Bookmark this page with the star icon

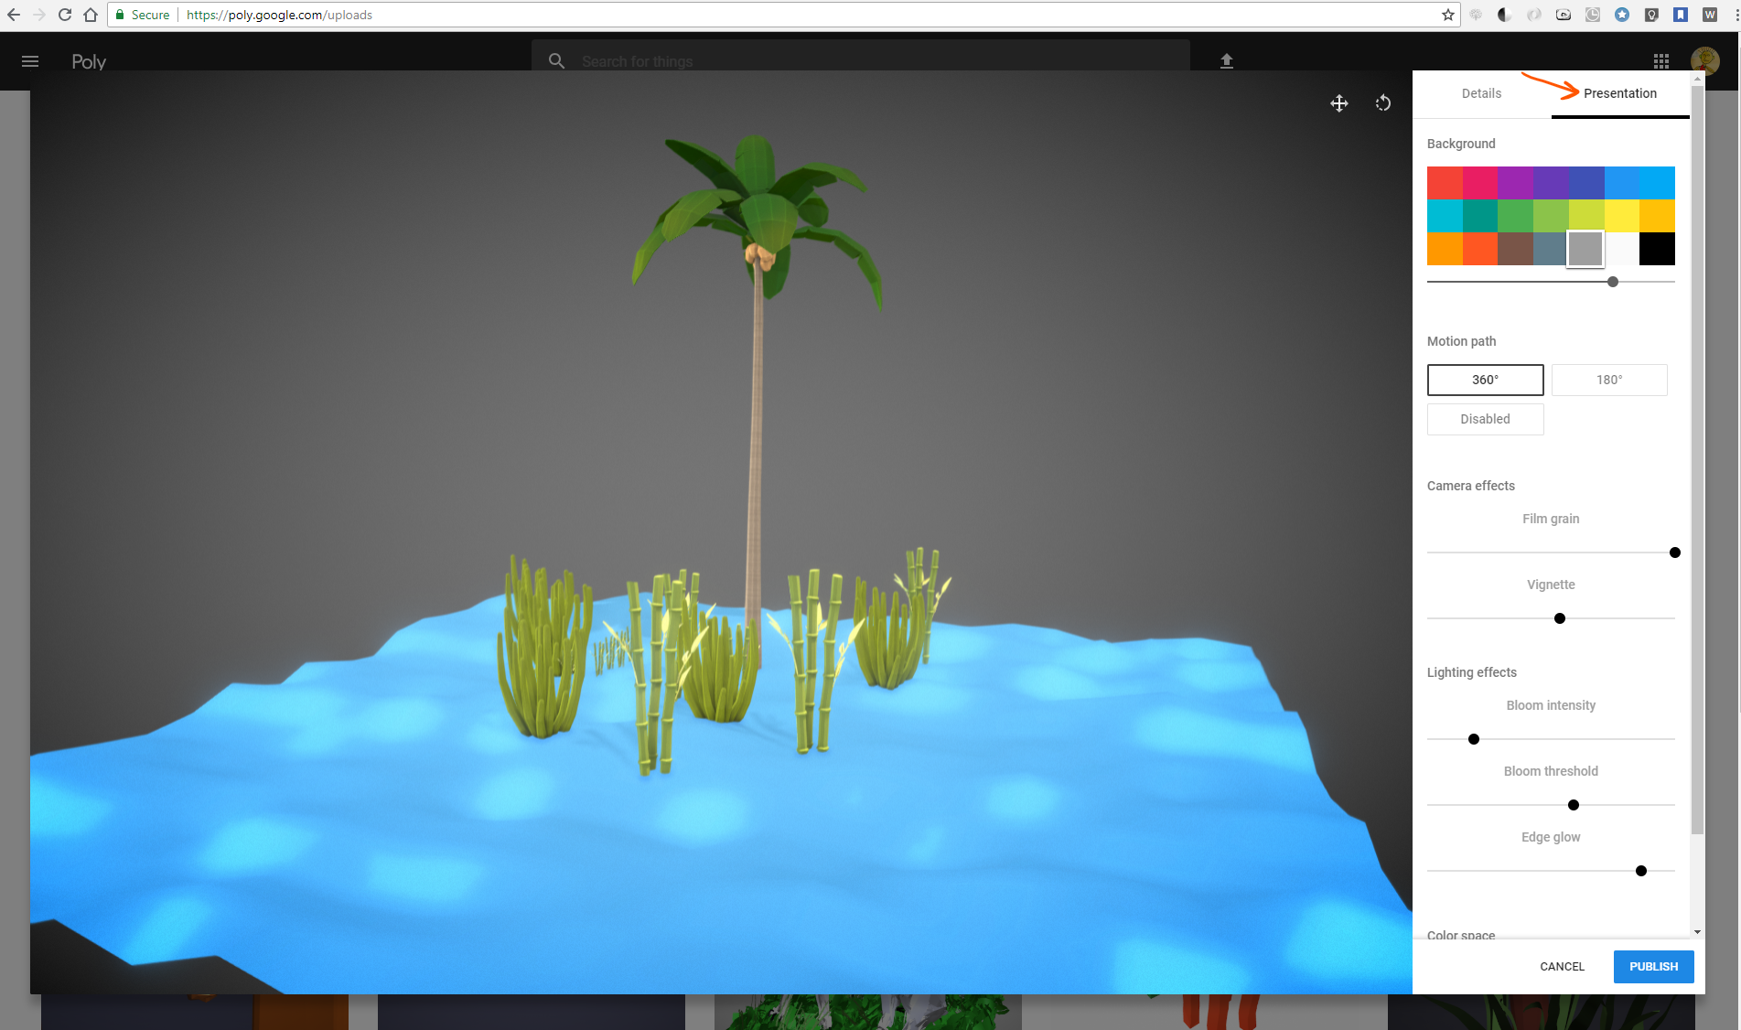coord(1448,15)
